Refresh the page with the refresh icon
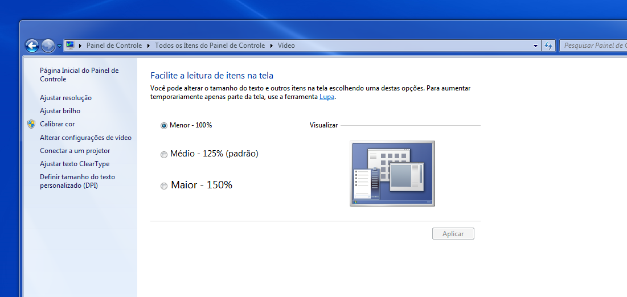Screen dimensions: 627x297 [548, 46]
